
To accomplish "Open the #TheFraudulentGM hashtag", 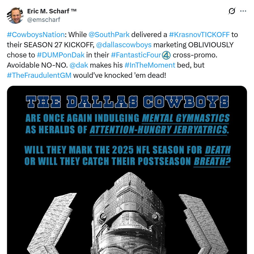I will click(39, 75).
